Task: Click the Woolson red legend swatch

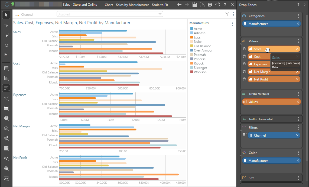Action: [x=192, y=72]
